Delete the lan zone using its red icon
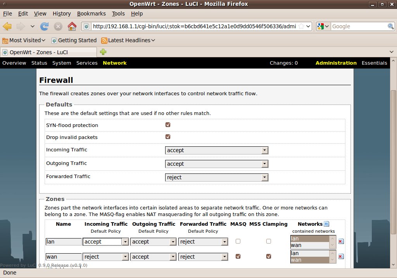The height and width of the screenshot is (278, 397). click(x=340, y=242)
